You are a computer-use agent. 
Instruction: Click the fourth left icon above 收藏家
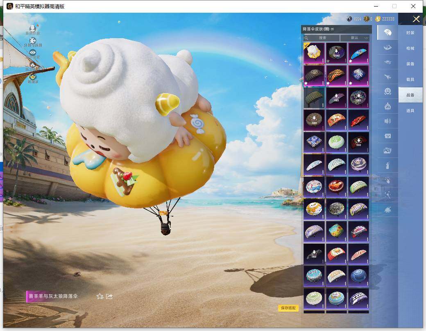[x=33, y=65]
